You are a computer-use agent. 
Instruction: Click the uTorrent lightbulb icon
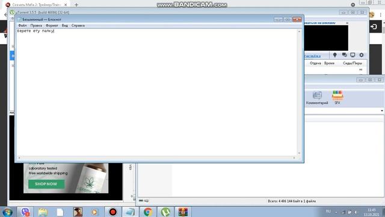[334, 55]
